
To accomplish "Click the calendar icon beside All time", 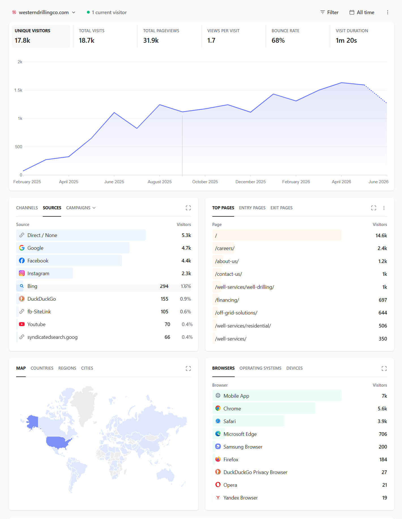I will tap(352, 12).
